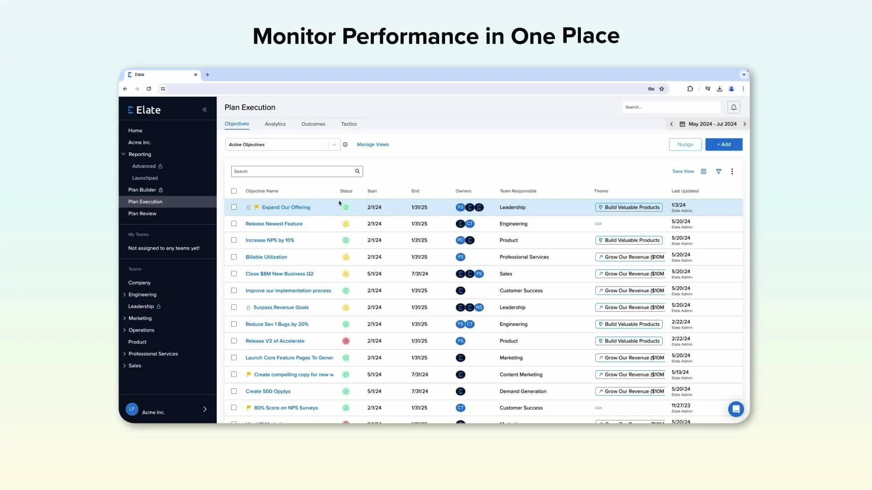Toggle the select-all checkbox in table header

click(x=234, y=191)
